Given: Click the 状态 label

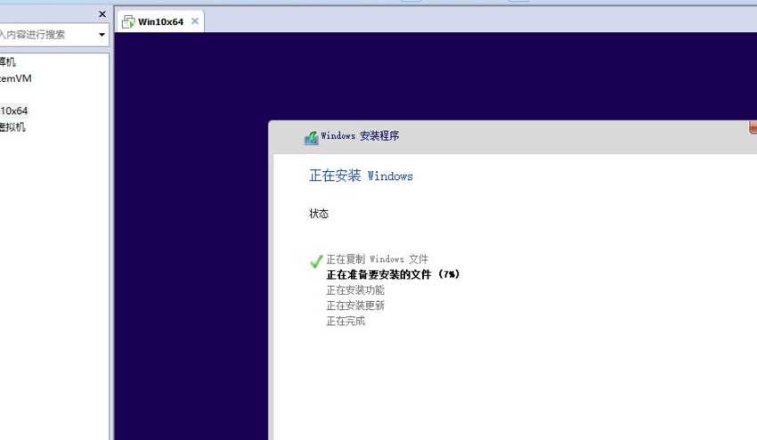Looking at the screenshot, I should tap(319, 214).
